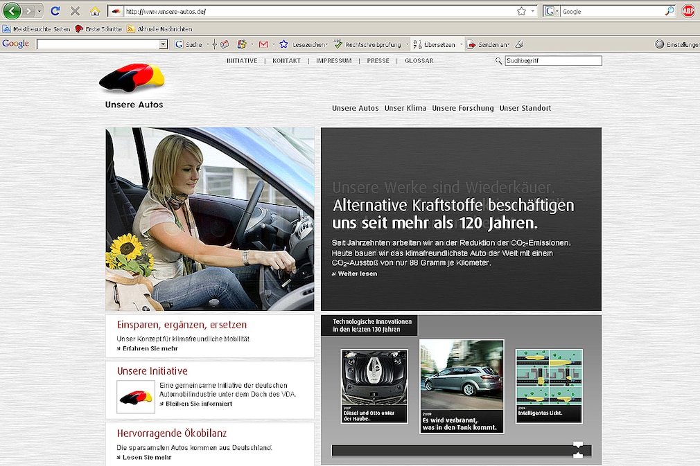Click the colorful gadget icon in the Google toolbar
This screenshot has width=700, height=466.
click(x=241, y=44)
